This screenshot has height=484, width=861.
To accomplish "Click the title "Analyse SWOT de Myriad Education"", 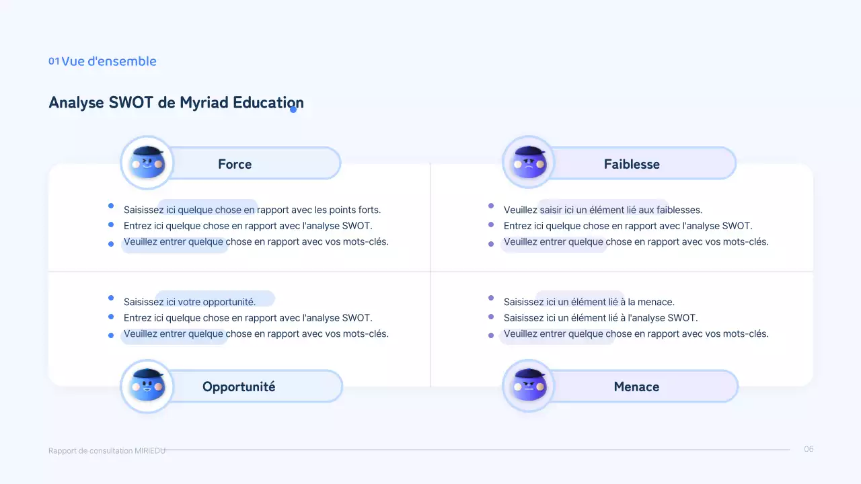I will [x=176, y=103].
